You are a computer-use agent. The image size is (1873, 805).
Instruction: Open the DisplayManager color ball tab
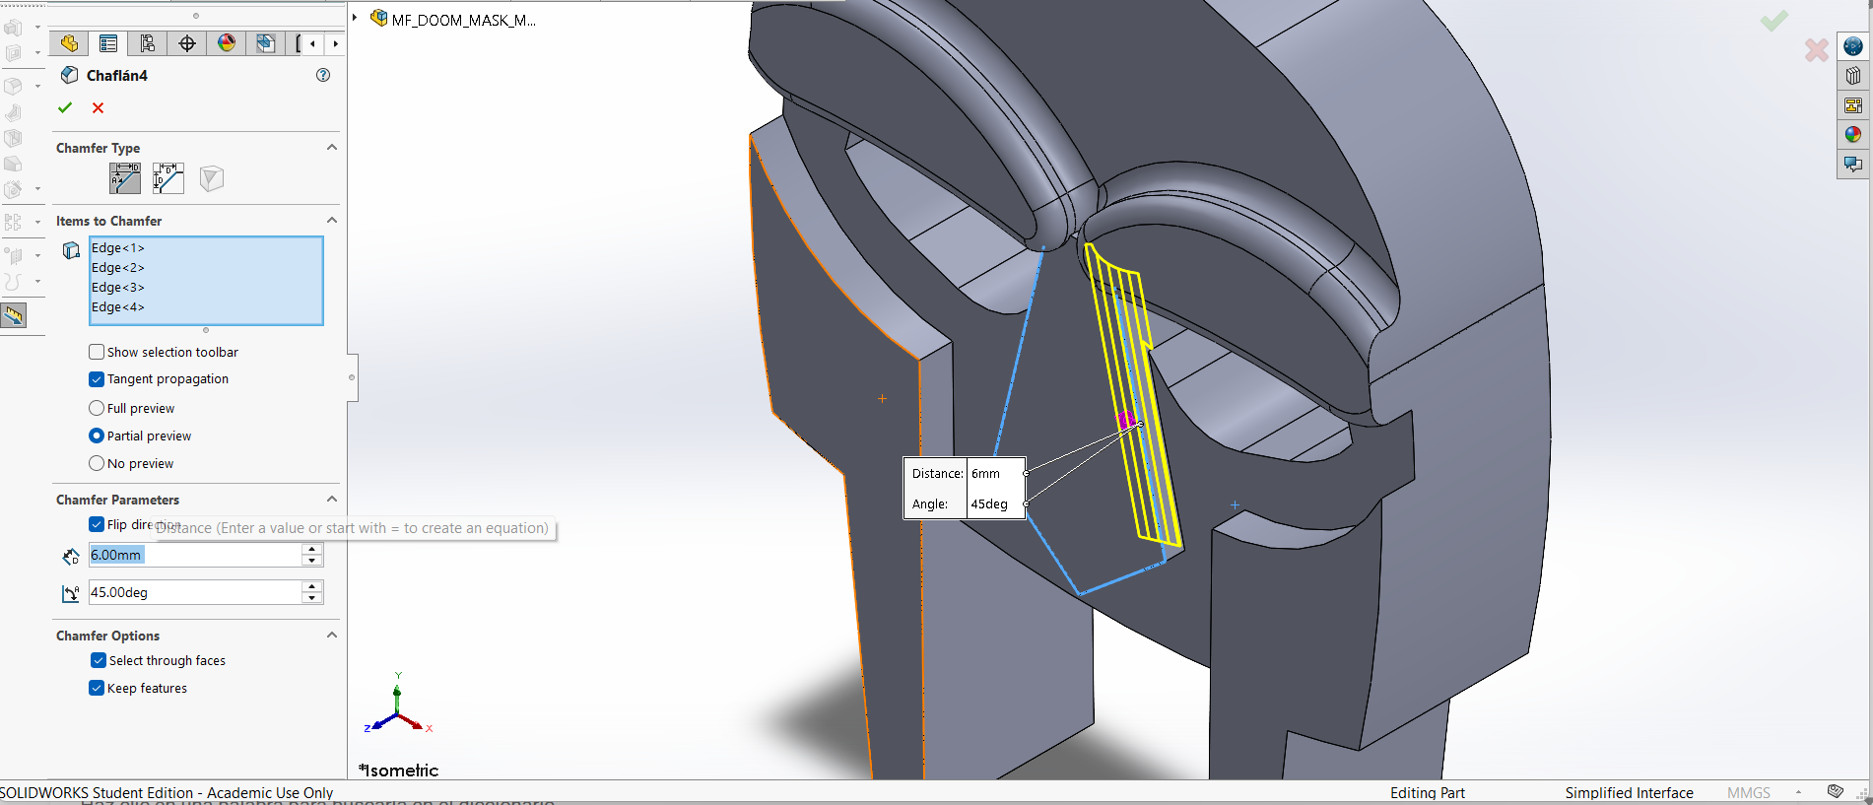(x=227, y=43)
